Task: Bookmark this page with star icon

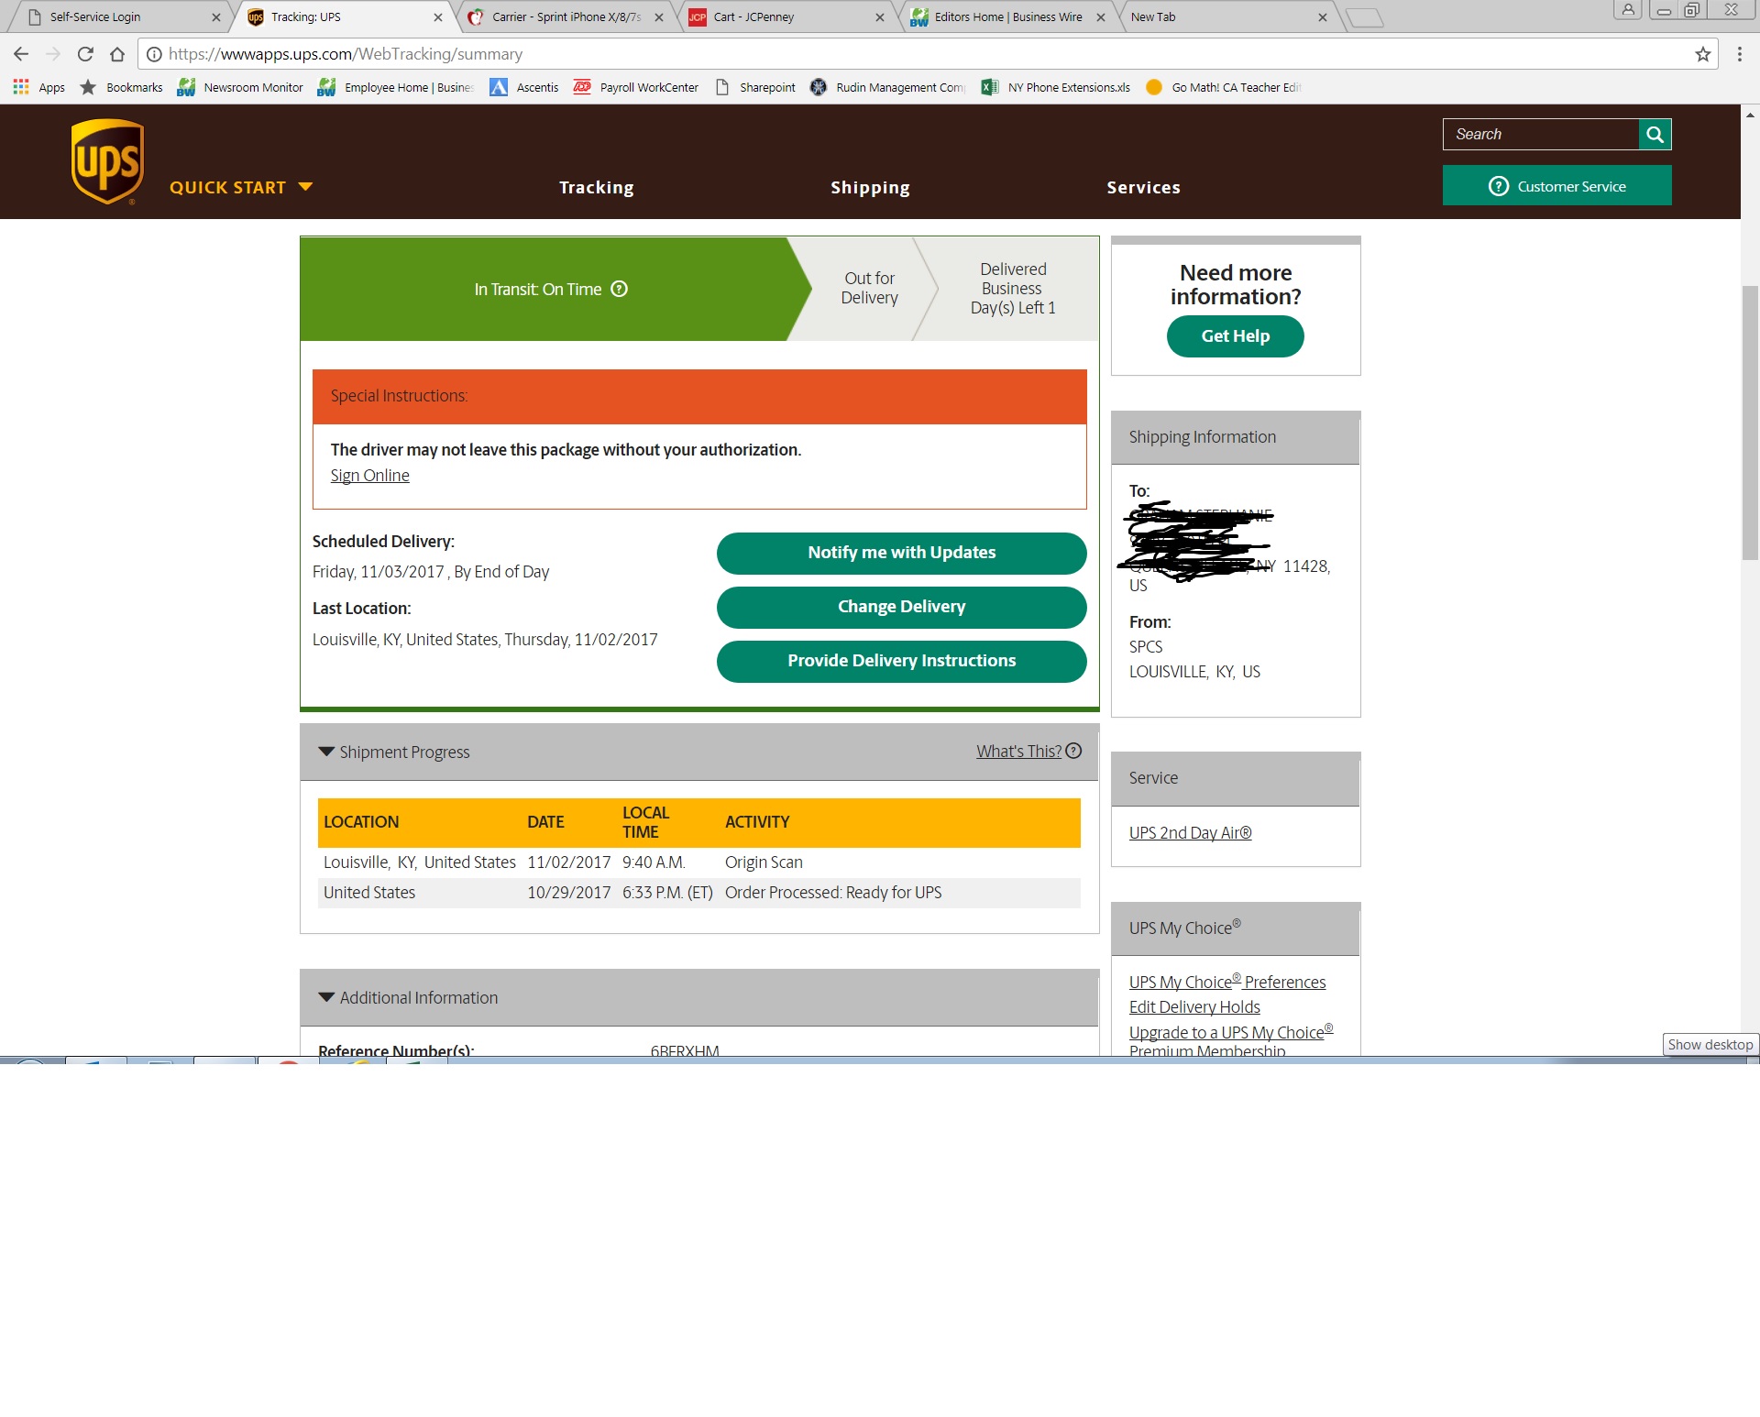Action: click(x=1702, y=54)
